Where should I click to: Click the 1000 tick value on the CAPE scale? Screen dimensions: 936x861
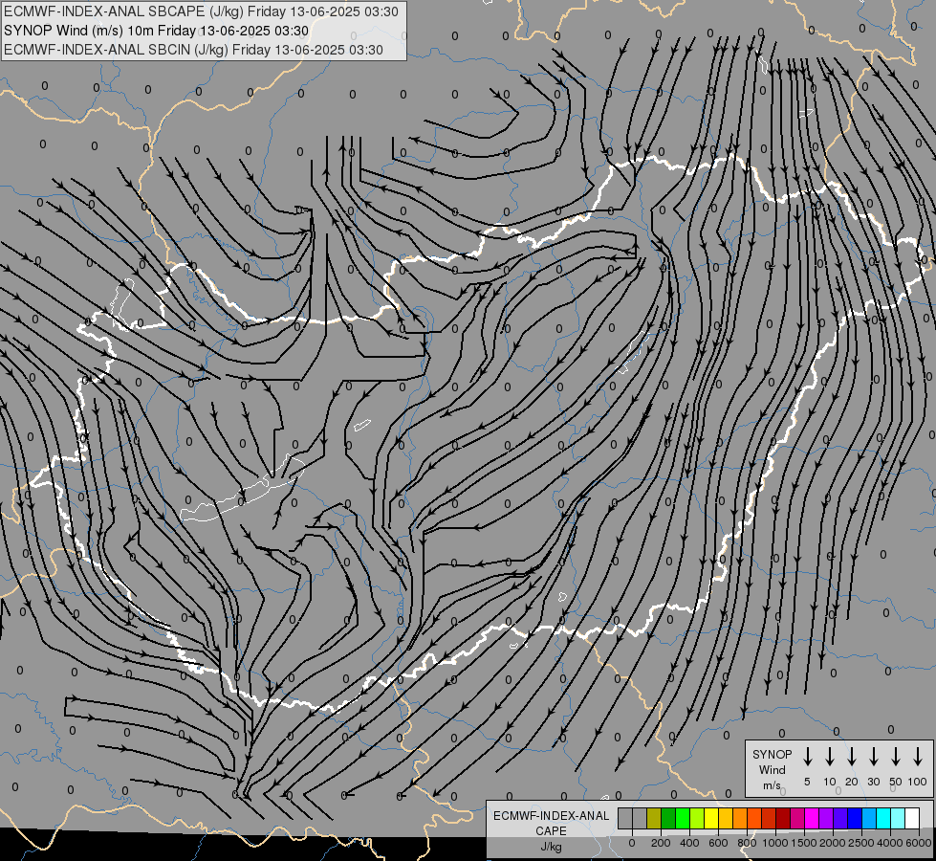coord(775,843)
